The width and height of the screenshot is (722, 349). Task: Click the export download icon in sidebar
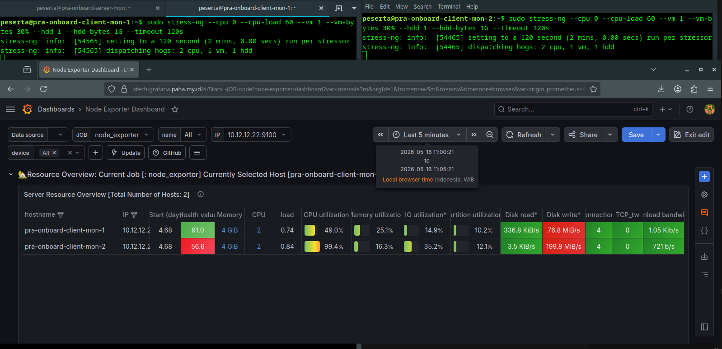pos(704,256)
